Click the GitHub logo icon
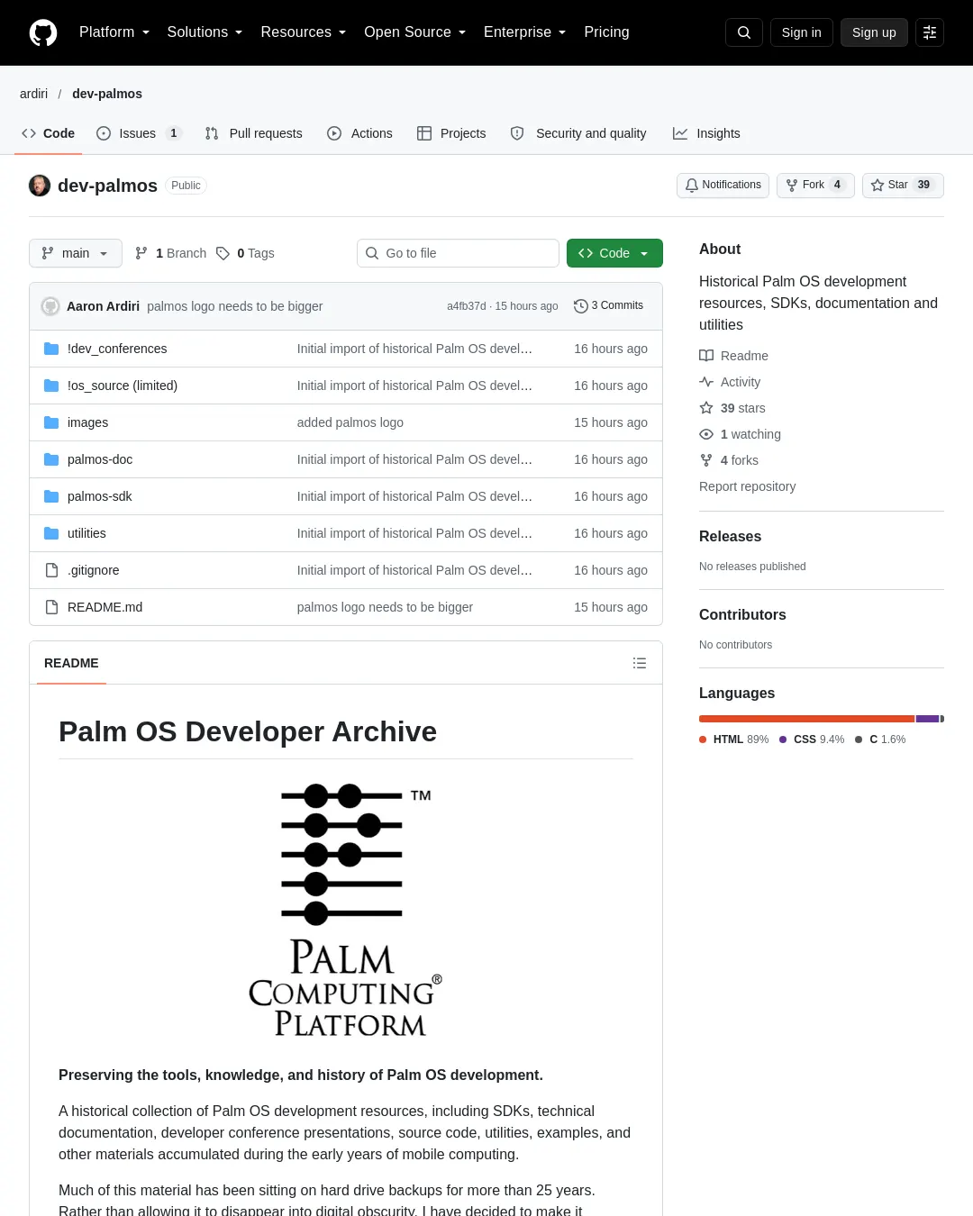 click(x=43, y=32)
